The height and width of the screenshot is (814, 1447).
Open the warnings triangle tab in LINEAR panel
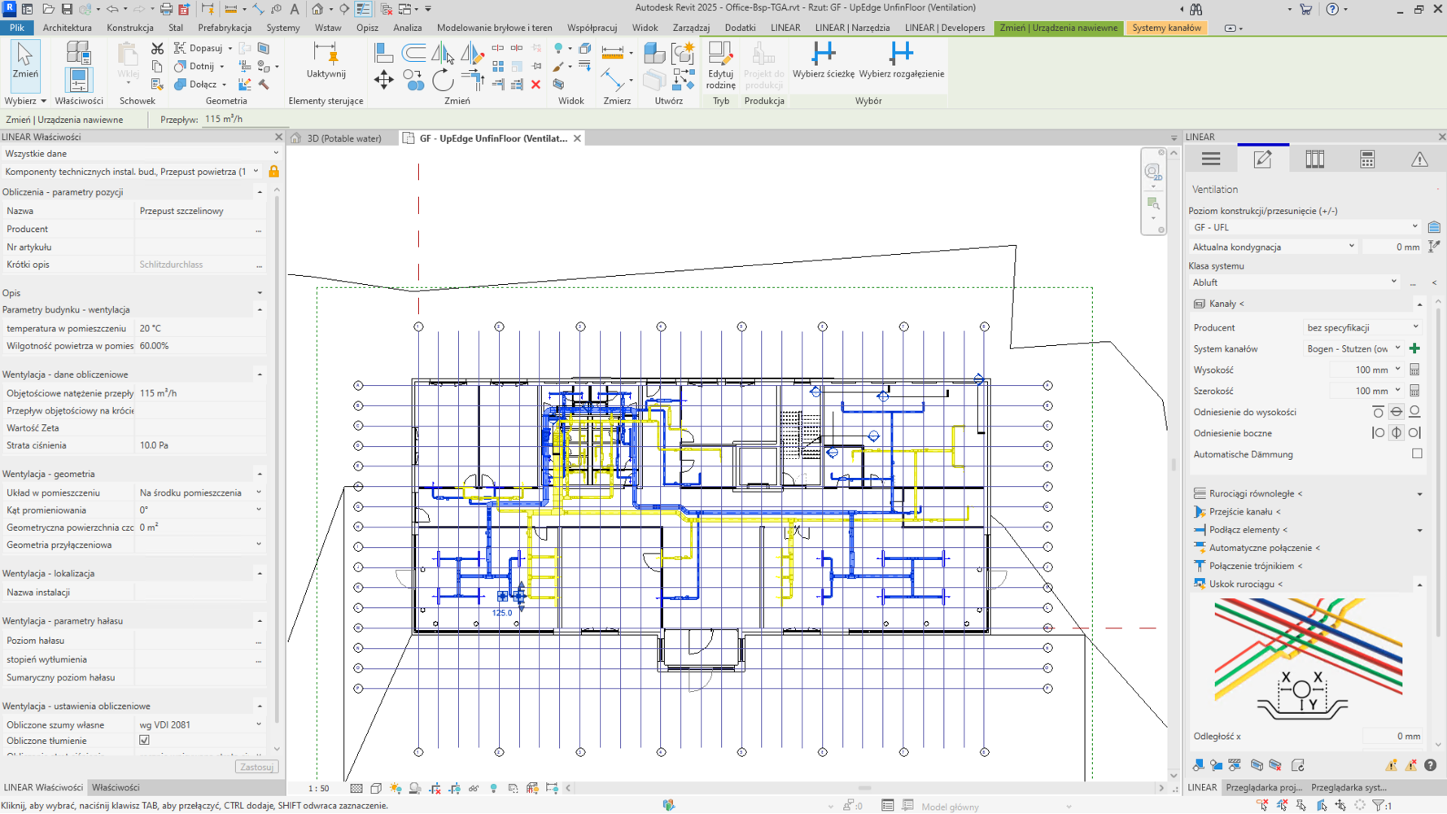click(x=1419, y=160)
